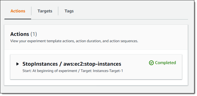This screenshot has height=96, width=197.
Task: Click the Start and Target details line
Action: click(73, 71)
